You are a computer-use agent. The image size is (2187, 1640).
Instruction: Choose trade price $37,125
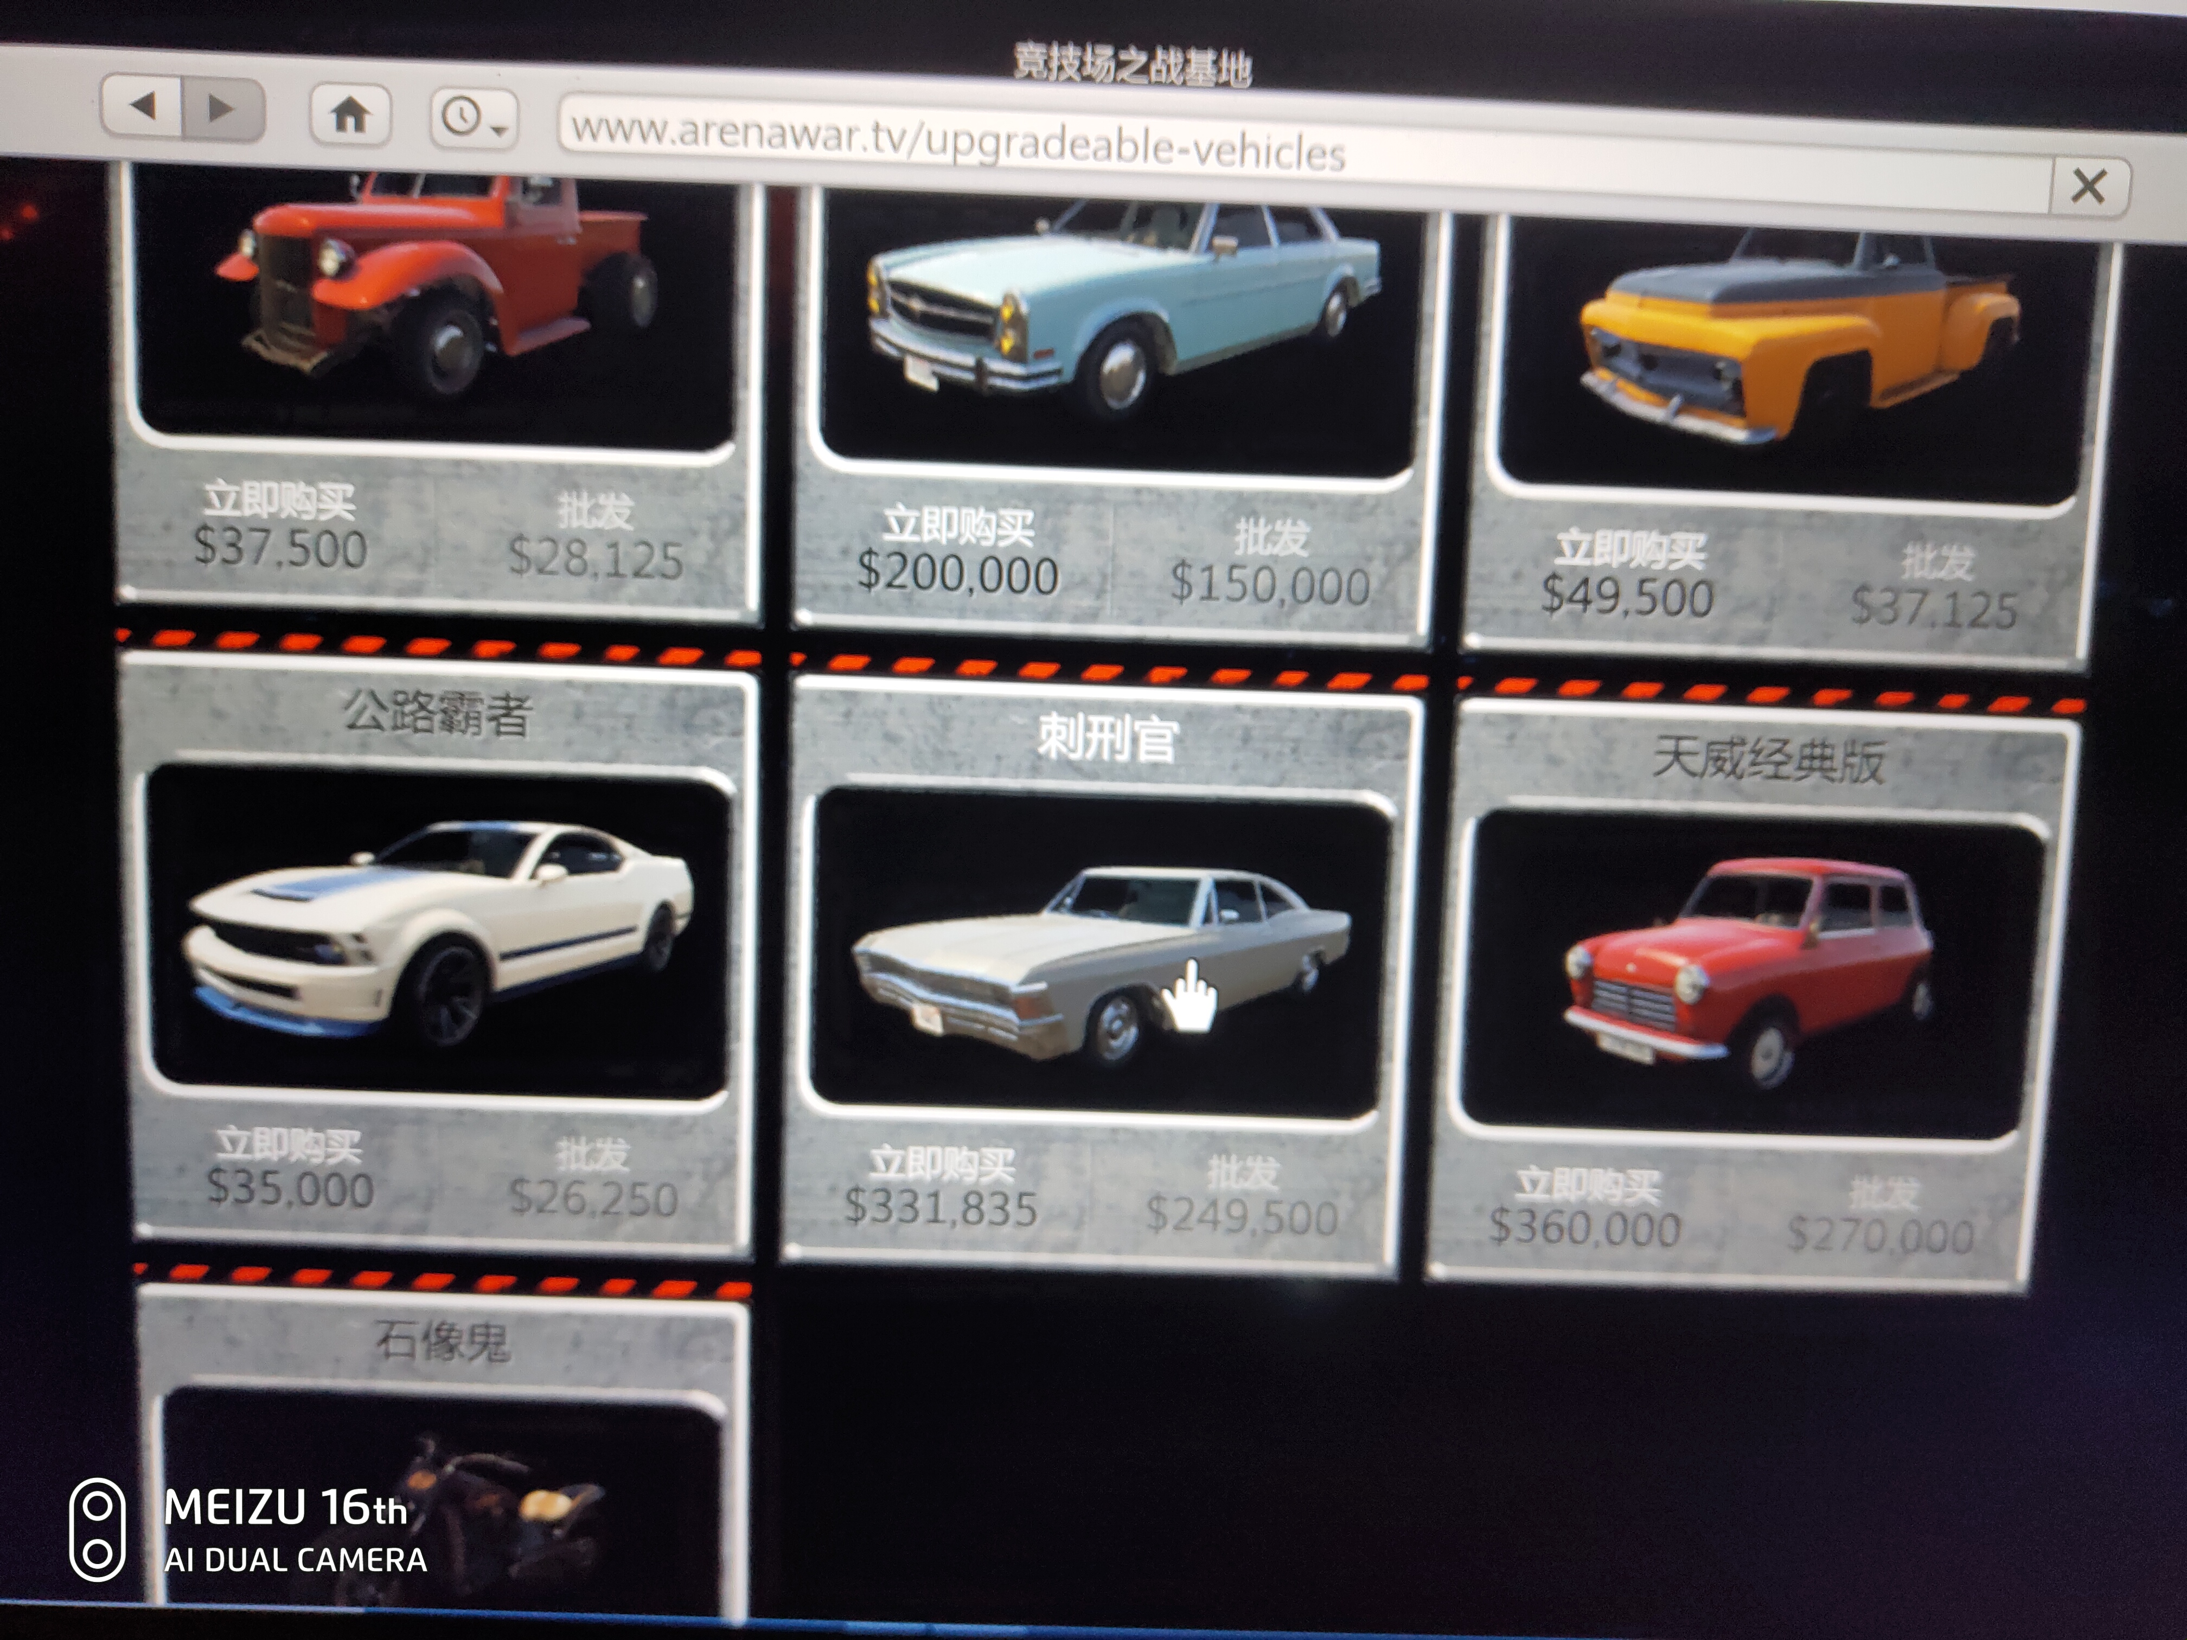tap(1934, 587)
